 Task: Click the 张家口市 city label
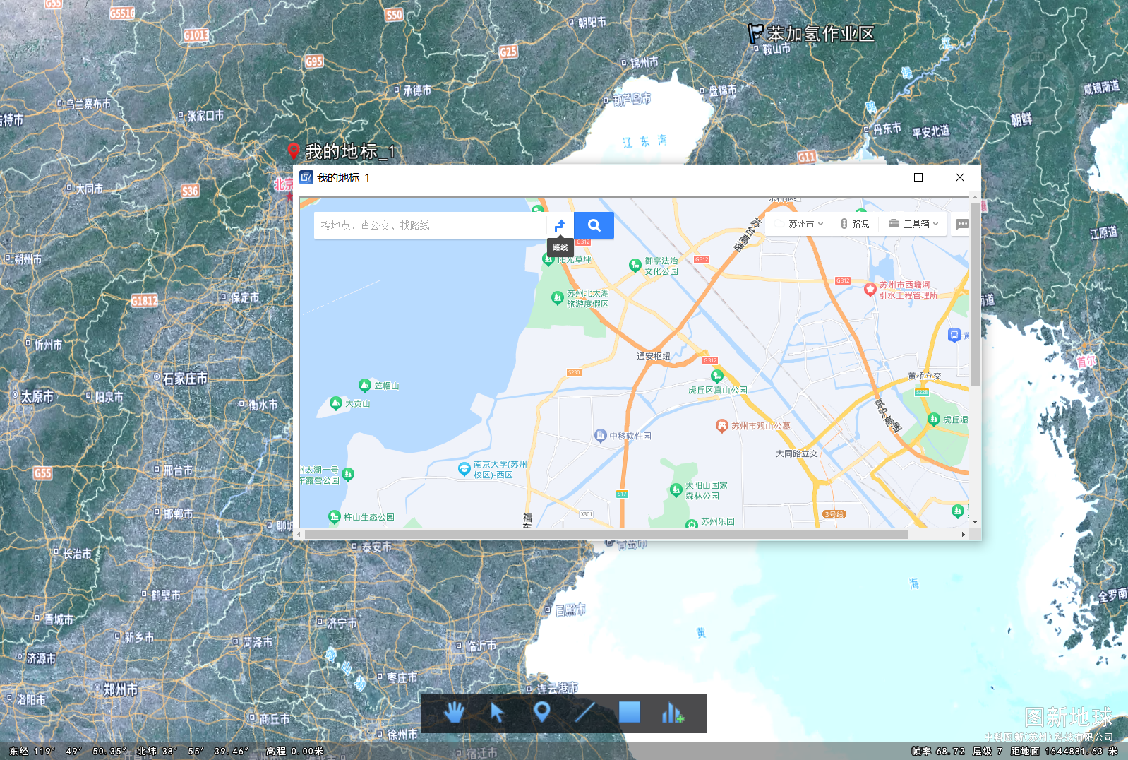pyautogui.click(x=205, y=115)
